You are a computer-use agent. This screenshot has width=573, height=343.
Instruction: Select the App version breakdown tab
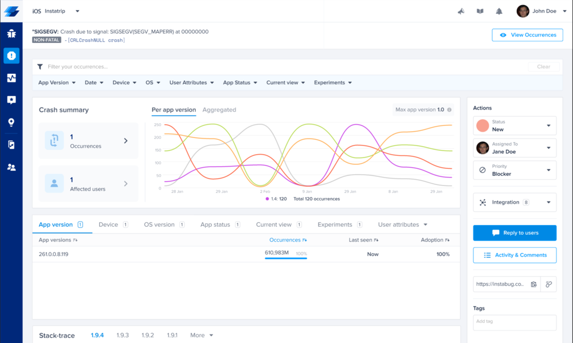tap(61, 224)
